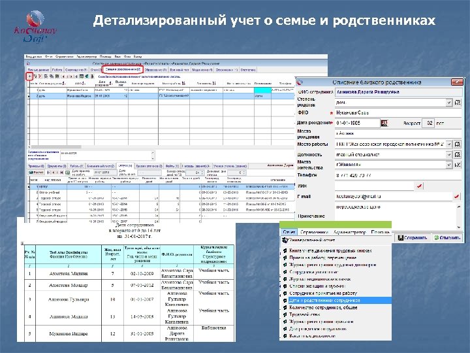The height and width of the screenshot is (353, 470).
Task: Open the reference book icon beside Должность
Action: [458, 154]
